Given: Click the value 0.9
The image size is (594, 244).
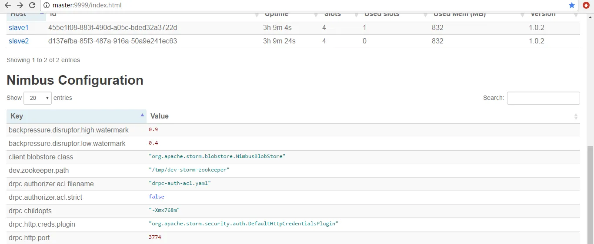Looking at the screenshot, I should click(153, 130).
